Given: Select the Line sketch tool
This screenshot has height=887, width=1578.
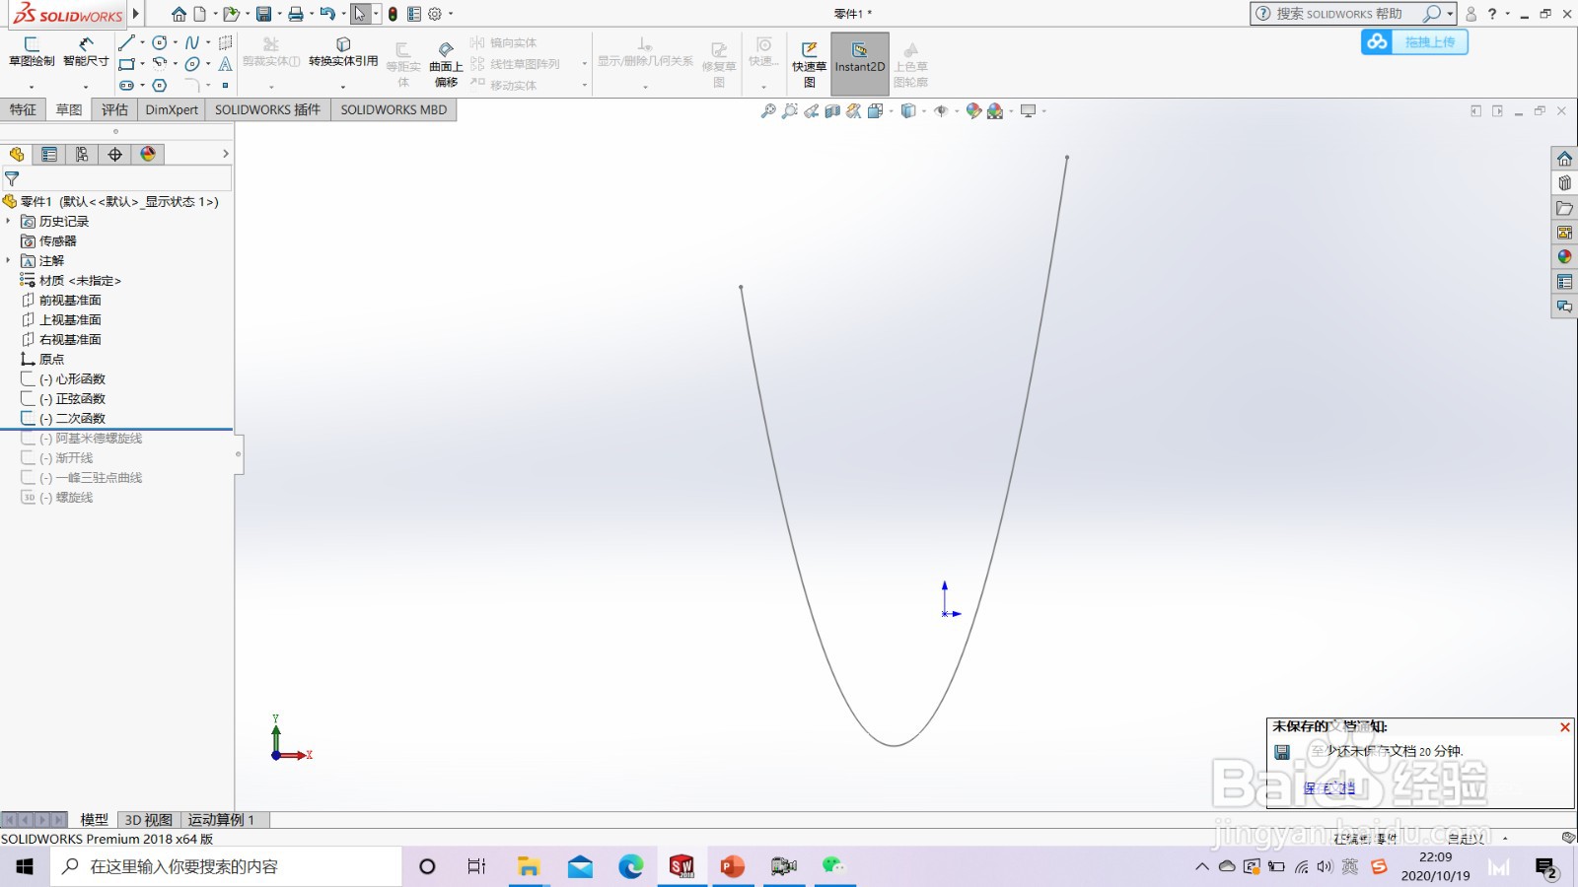Looking at the screenshot, I should pyautogui.click(x=125, y=42).
